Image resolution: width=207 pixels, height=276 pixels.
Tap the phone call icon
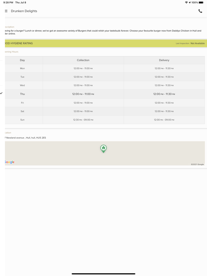[x=200, y=11]
